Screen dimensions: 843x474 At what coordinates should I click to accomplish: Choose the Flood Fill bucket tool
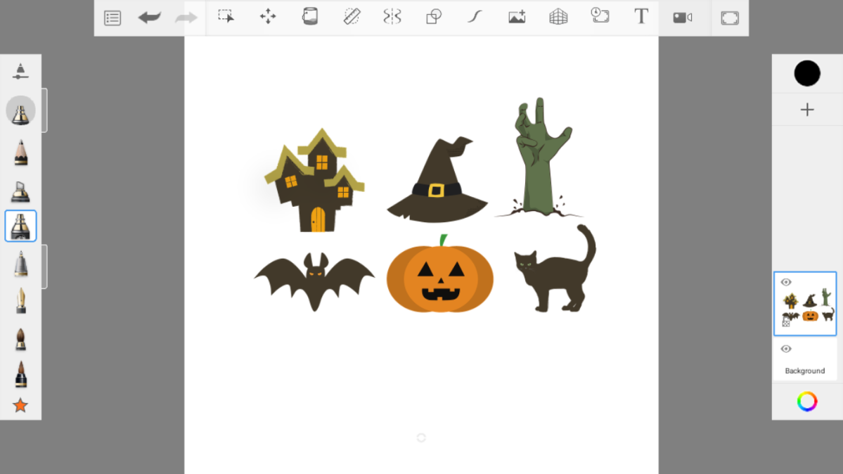pyautogui.click(x=310, y=17)
